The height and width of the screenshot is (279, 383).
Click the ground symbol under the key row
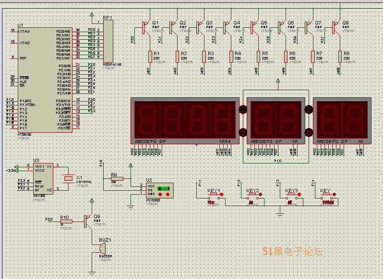pos(280,215)
